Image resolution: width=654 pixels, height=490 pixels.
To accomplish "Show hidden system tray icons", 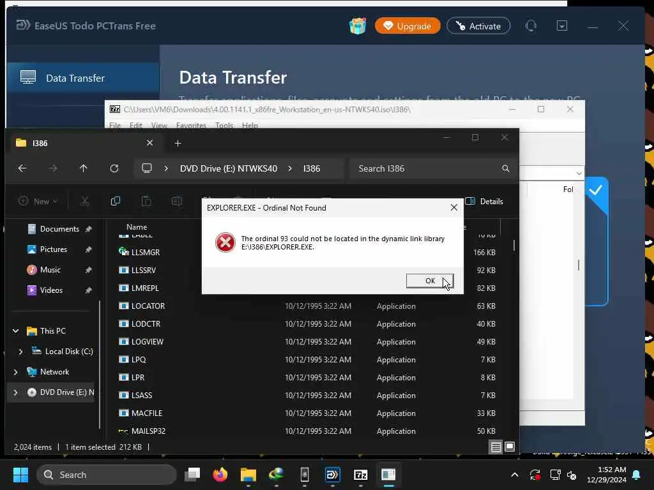I will (515, 475).
